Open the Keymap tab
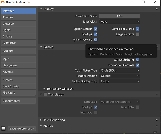Image resolution: width=161 pixels, height=134 pixels. click(19, 72)
